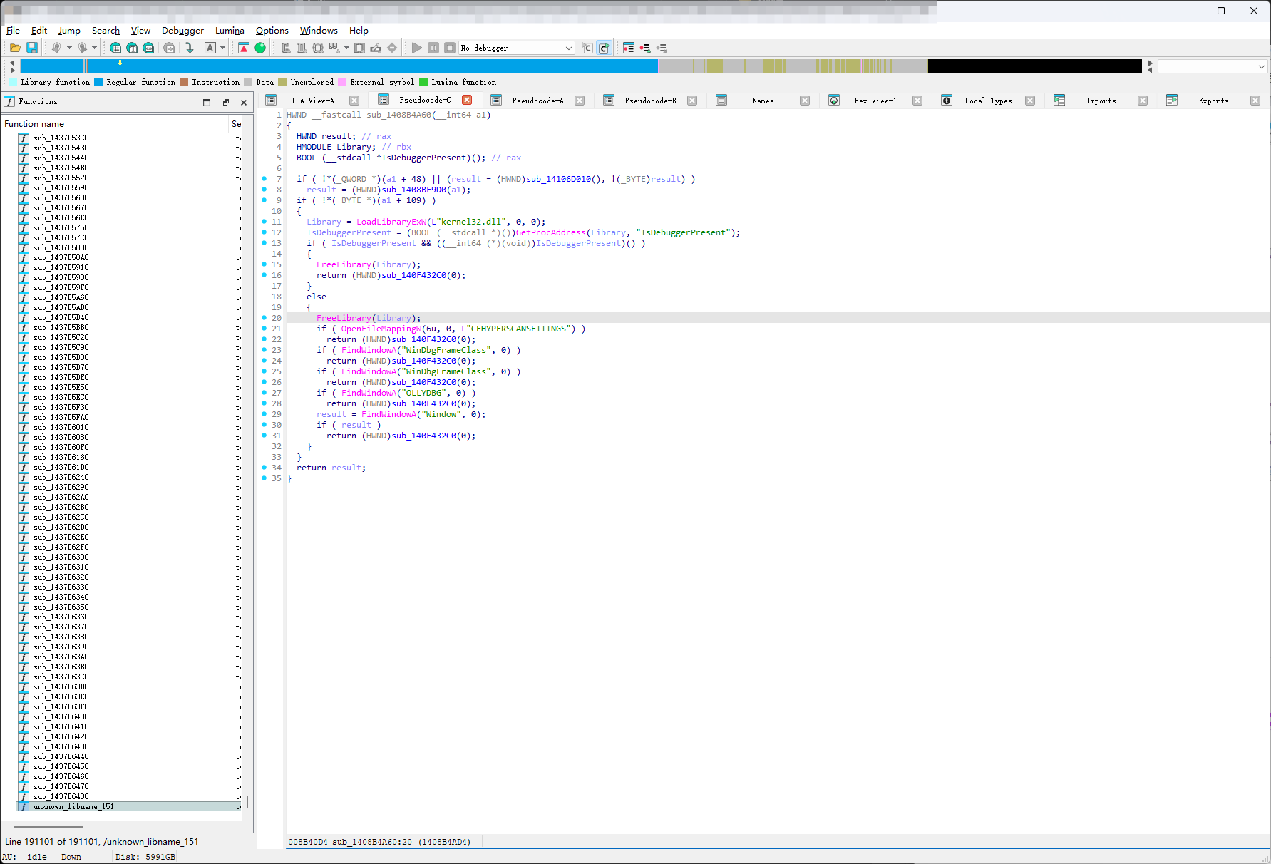Viewport: 1271px width, 864px height.
Task: Open the Debugger menu
Action: (x=182, y=30)
